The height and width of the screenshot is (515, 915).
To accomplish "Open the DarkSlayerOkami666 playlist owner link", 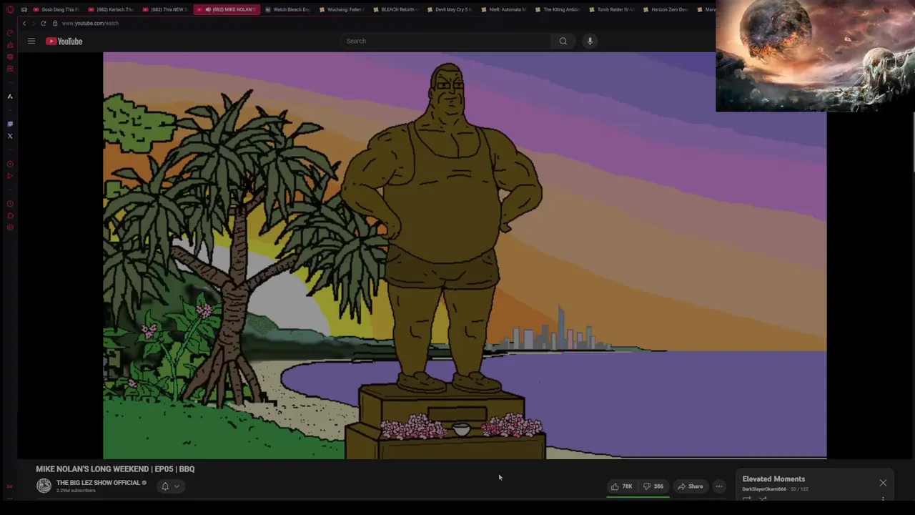I will click(764, 489).
